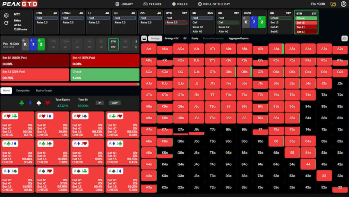Select the 2 of clubs flop card in FLOP panel
349x197 pixels.
click(262, 22)
